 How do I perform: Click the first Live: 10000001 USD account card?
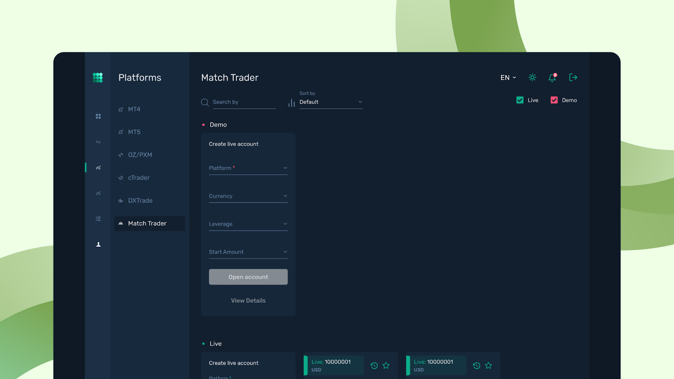tap(334, 366)
